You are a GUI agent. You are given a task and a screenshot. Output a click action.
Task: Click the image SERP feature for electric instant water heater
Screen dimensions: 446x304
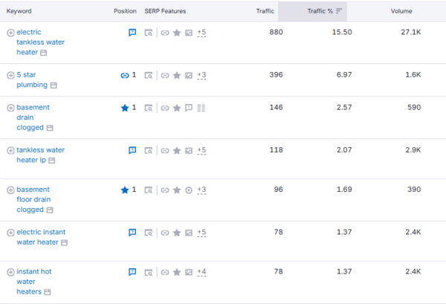pos(189,233)
